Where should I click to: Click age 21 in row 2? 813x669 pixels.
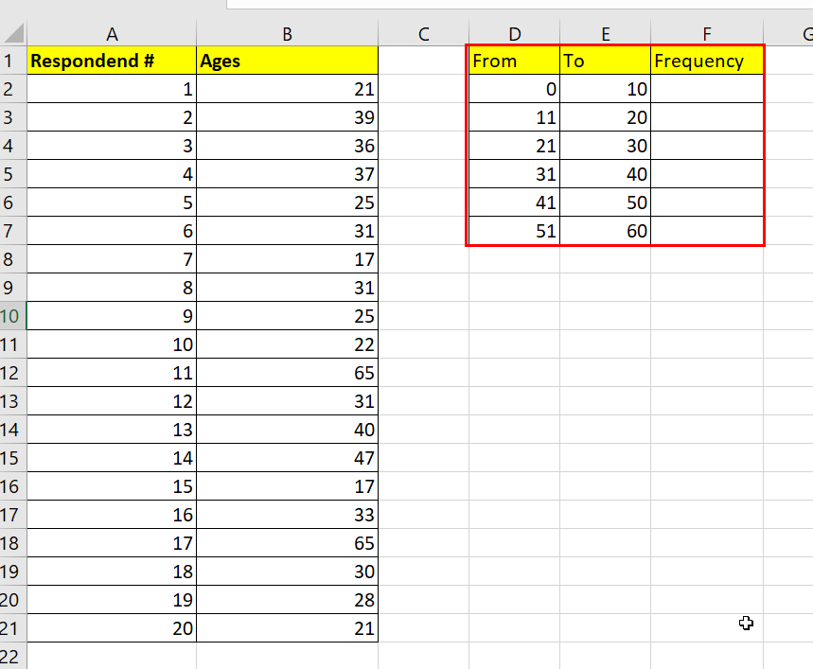coord(287,89)
